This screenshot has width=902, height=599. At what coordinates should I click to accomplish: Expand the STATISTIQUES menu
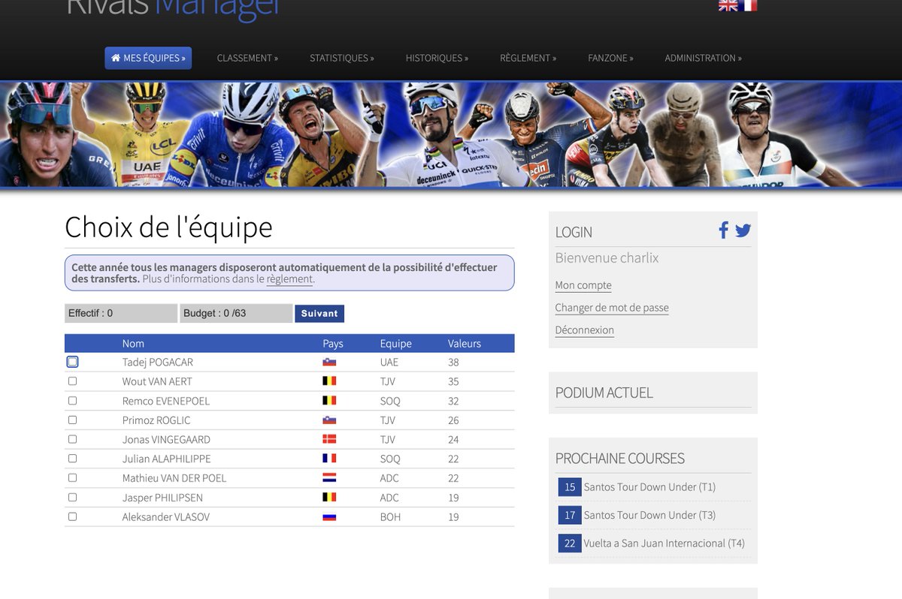341,58
